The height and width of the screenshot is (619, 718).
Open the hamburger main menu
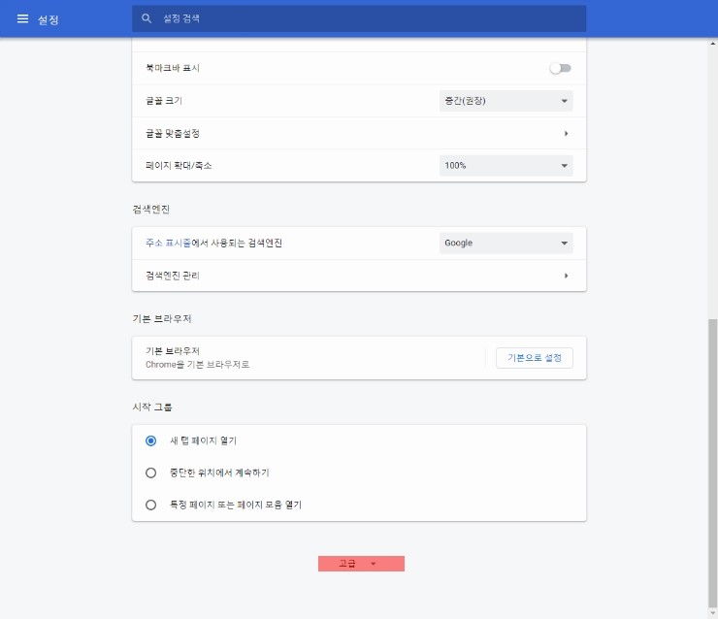(22, 18)
